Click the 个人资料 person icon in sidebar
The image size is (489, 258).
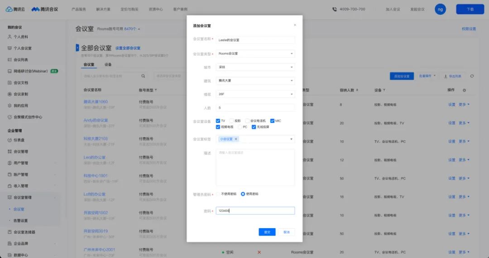pyautogui.click(x=10, y=37)
